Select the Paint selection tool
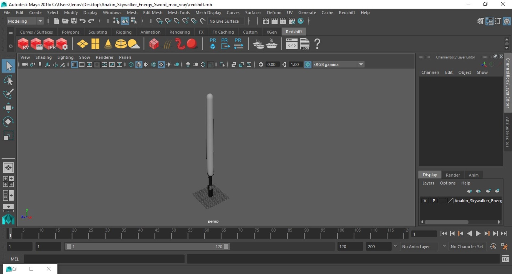 pos(8,94)
